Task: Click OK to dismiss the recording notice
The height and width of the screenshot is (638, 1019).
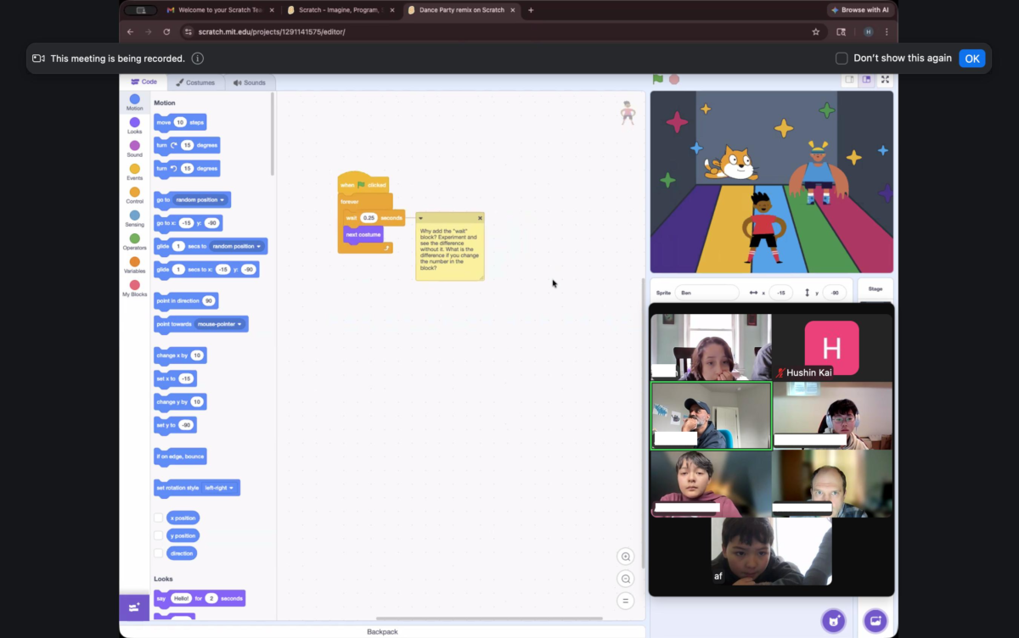Action: click(972, 58)
